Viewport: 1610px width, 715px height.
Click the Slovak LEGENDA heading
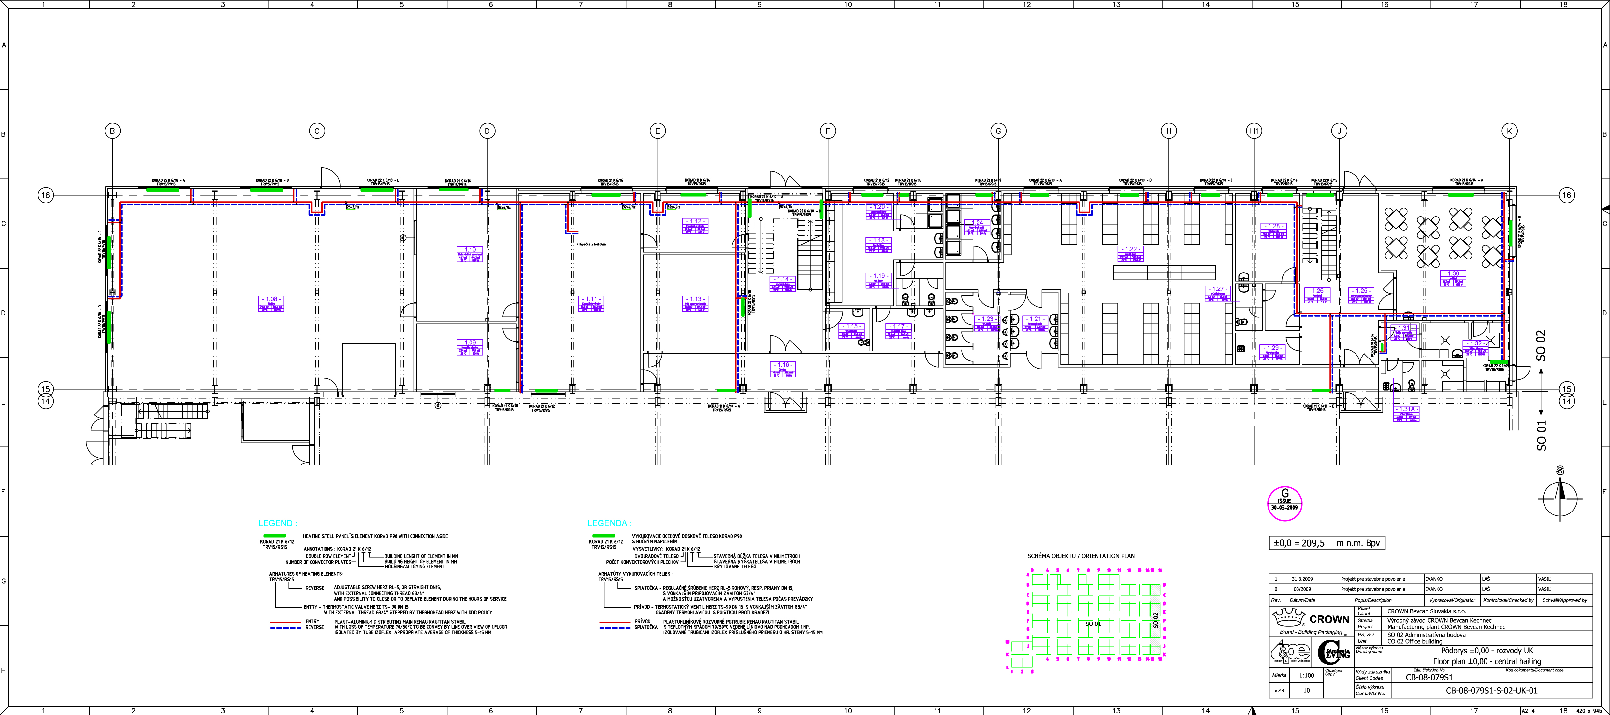[x=609, y=523]
